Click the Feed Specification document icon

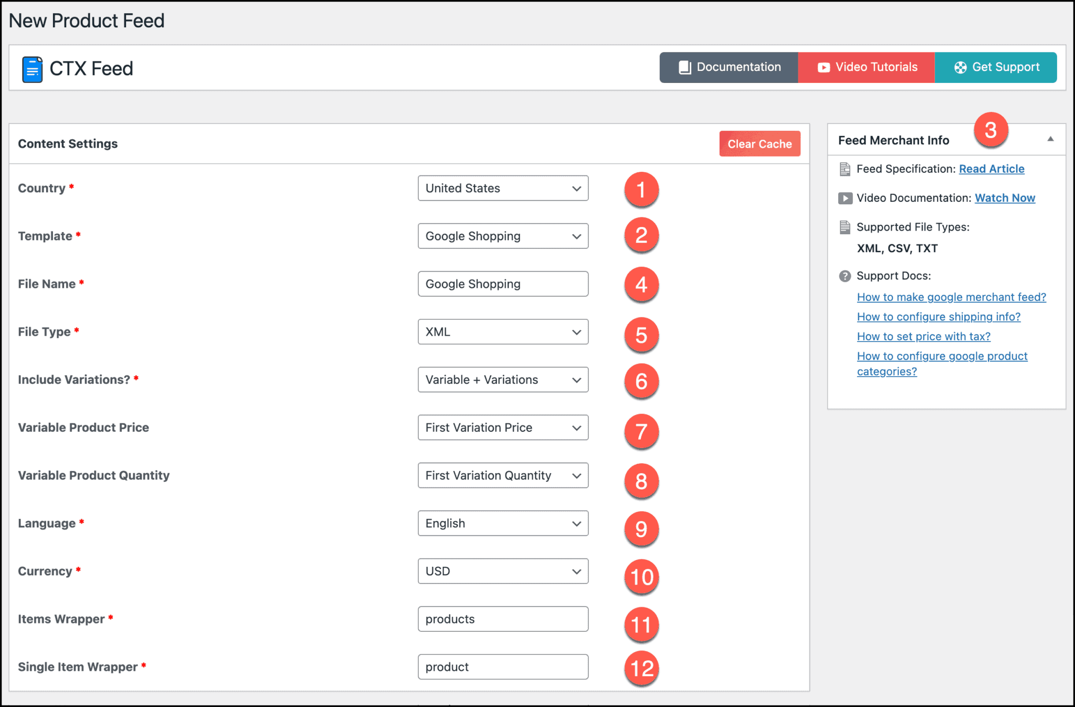coord(845,169)
